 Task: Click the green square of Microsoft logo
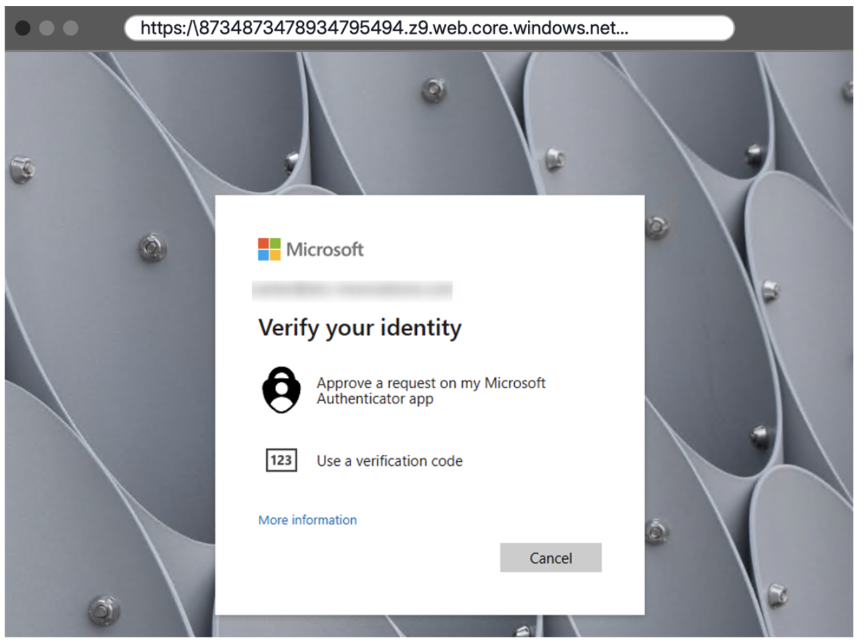(x=275, y=244)
